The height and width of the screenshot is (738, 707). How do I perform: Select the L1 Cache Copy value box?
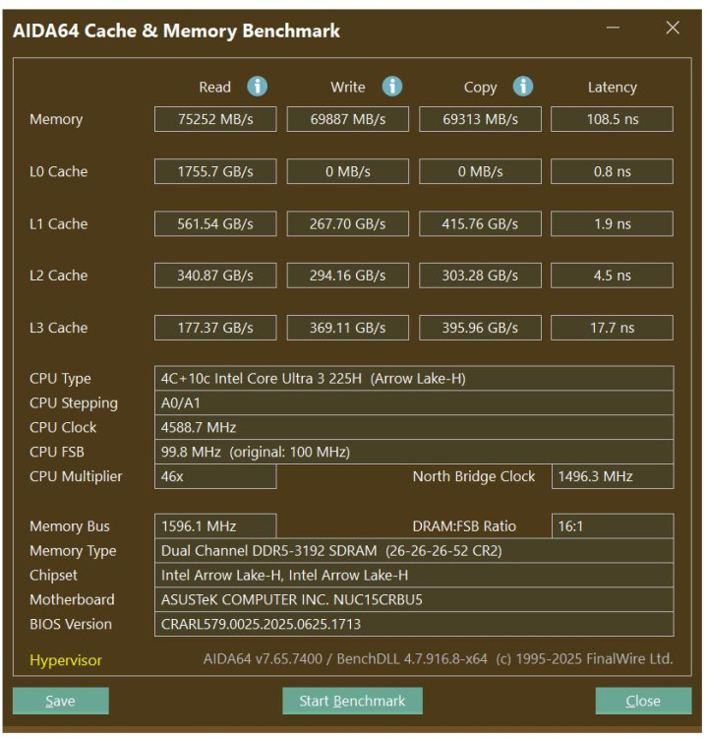click(x=480, y=223)
